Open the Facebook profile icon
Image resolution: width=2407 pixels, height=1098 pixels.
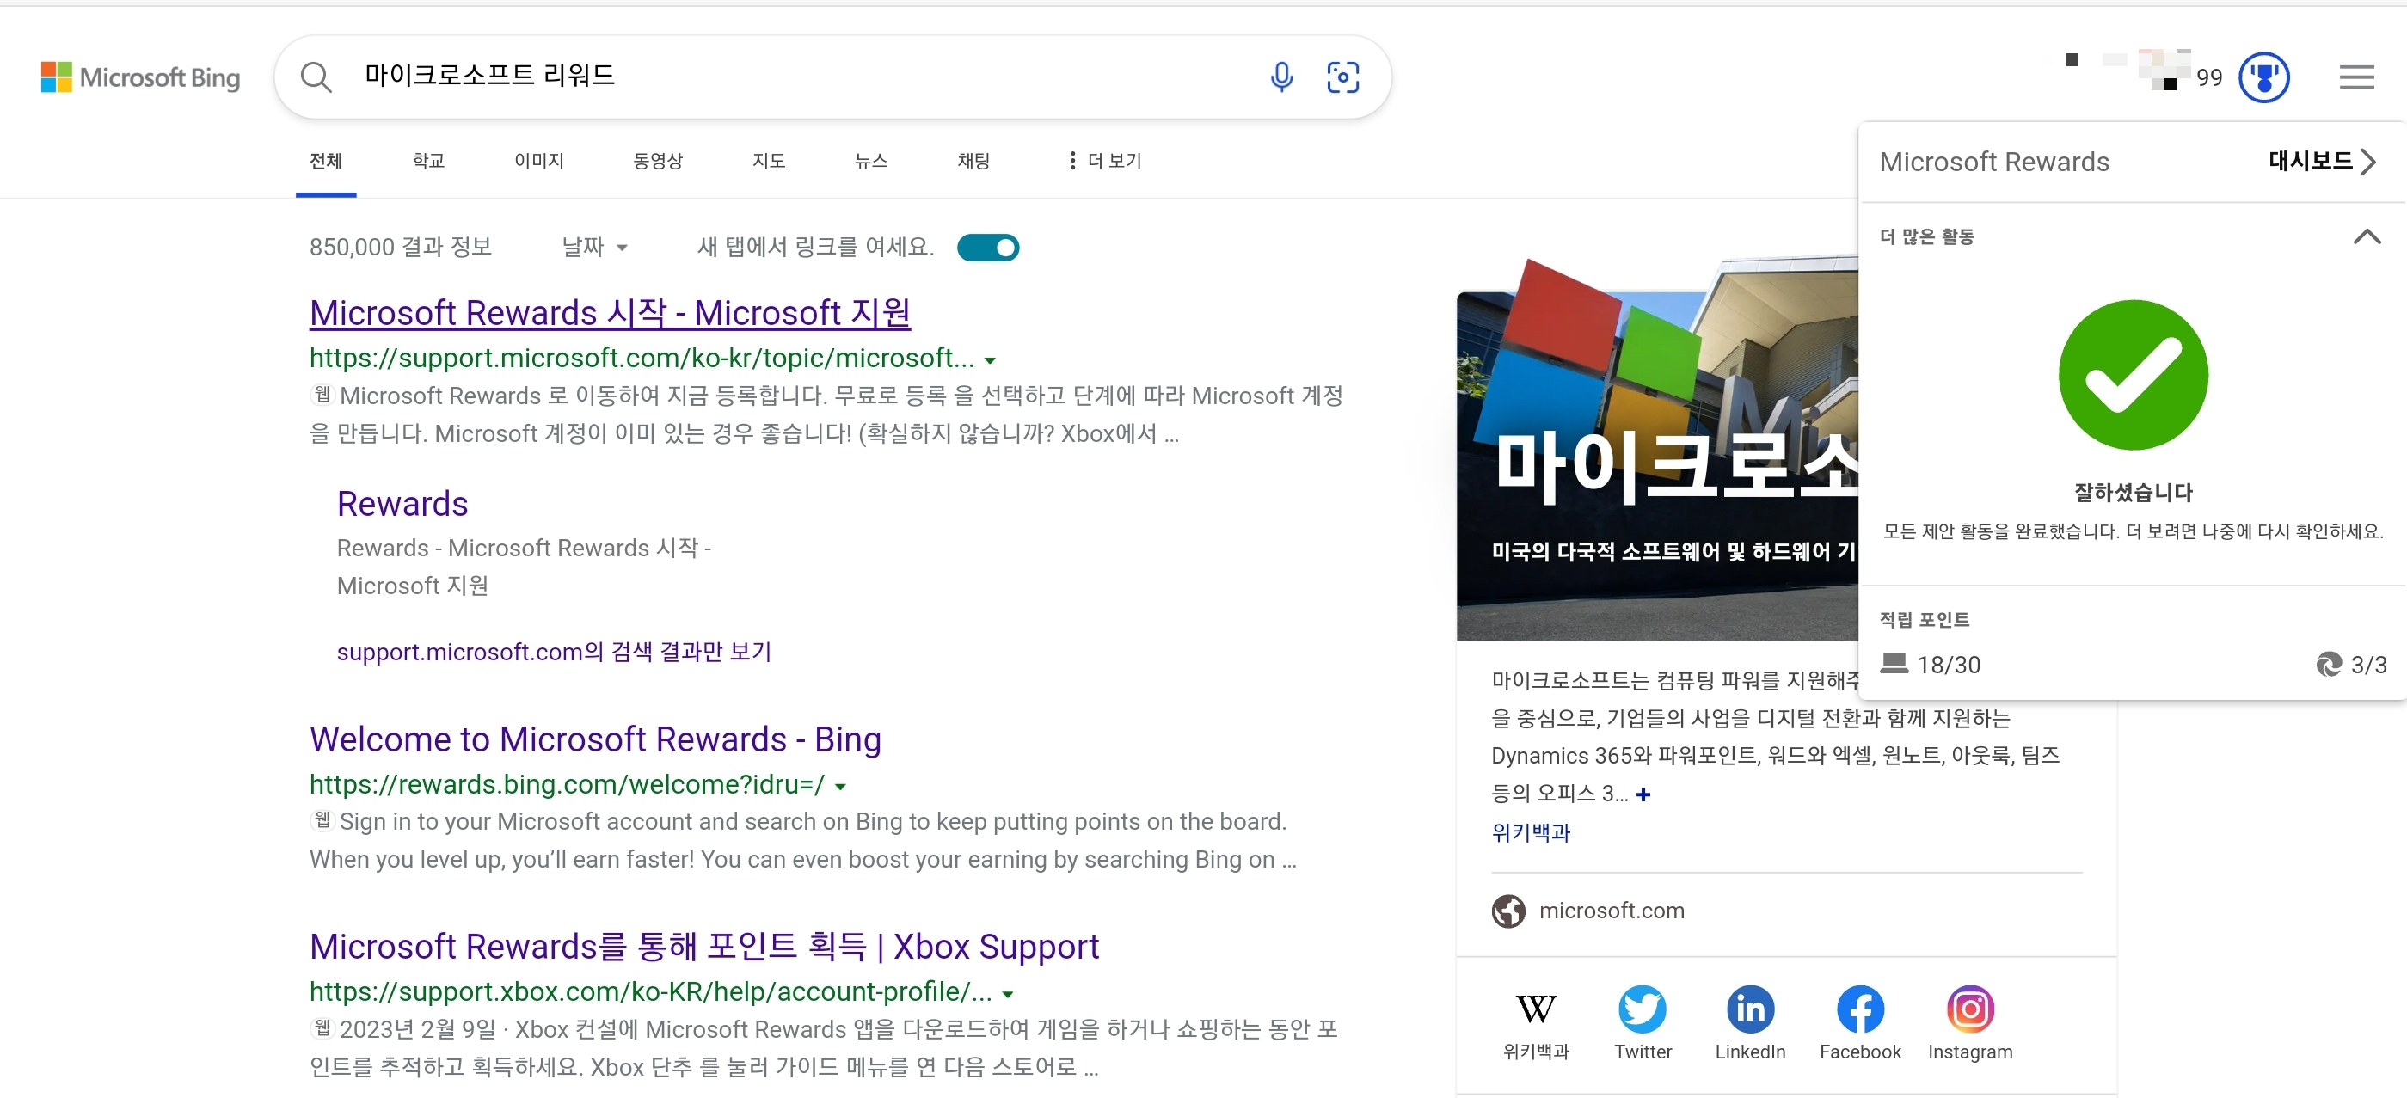(x=1859, y=1009)
